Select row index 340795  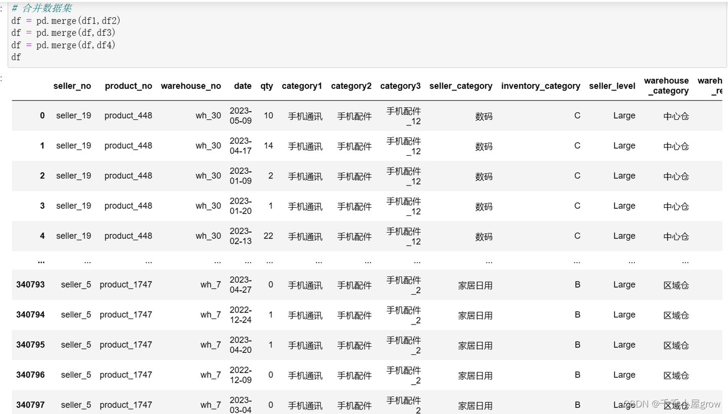pyautogui.click(x=30, y=345)
